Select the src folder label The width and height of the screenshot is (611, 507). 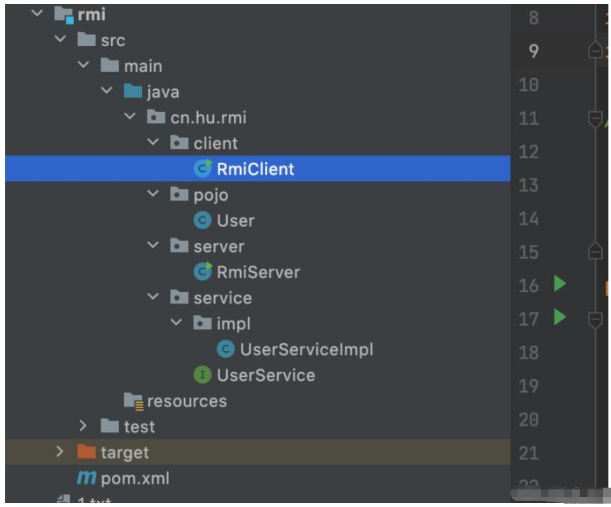(113, 40)
